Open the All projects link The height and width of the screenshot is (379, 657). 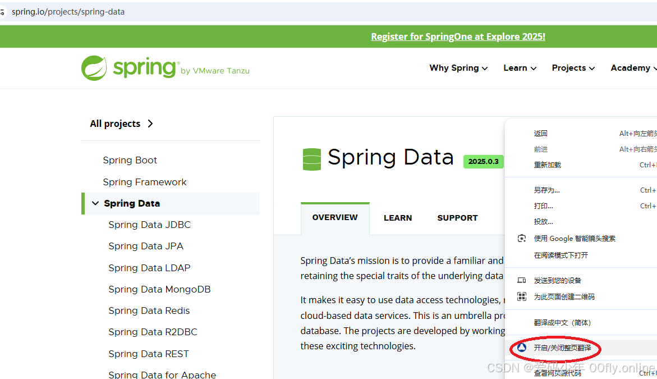click(115, 124)
